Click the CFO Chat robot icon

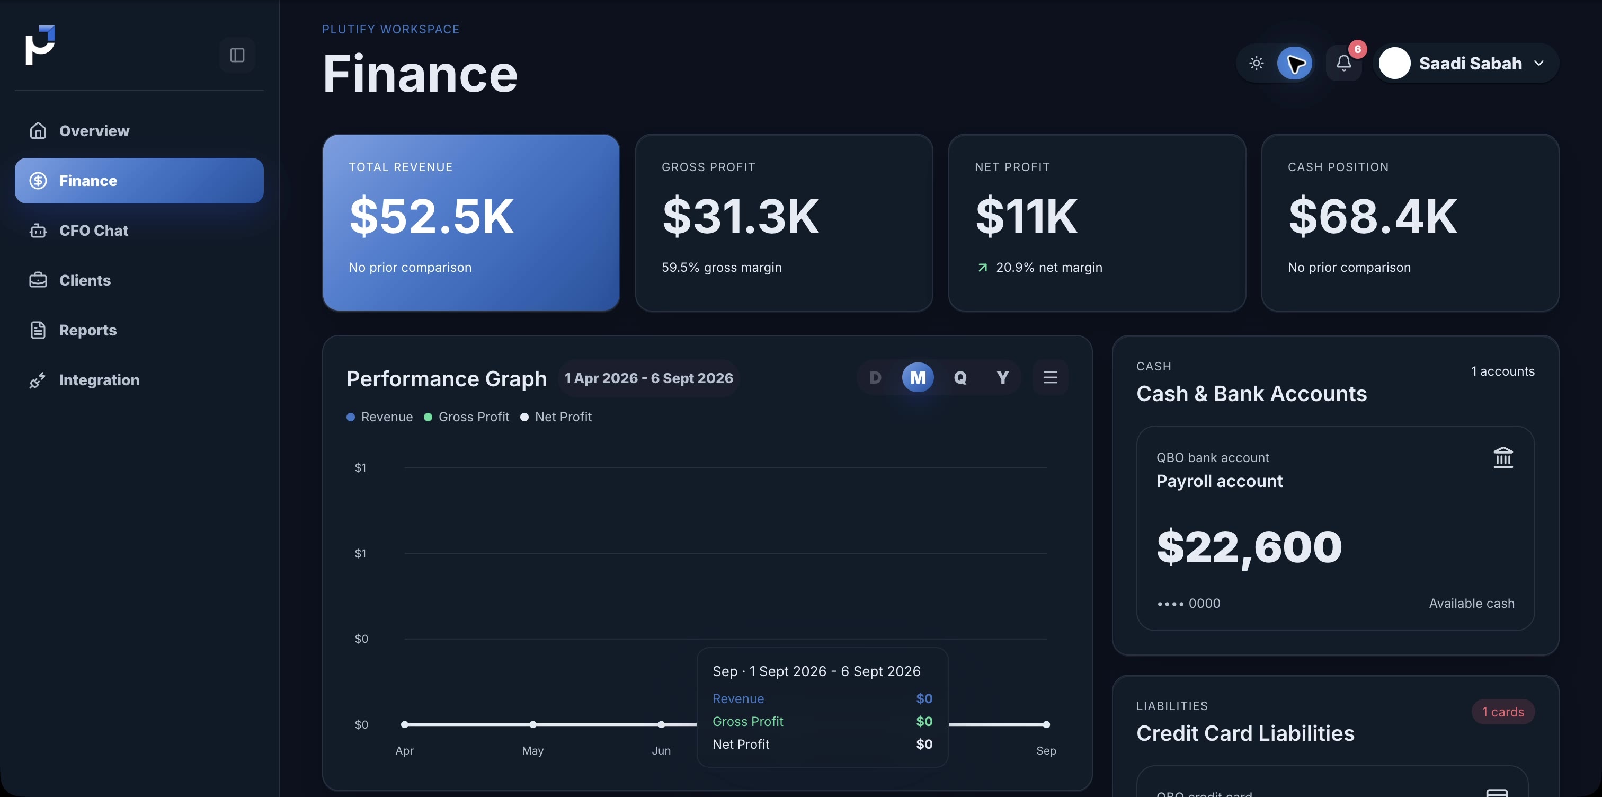(38, 230)
